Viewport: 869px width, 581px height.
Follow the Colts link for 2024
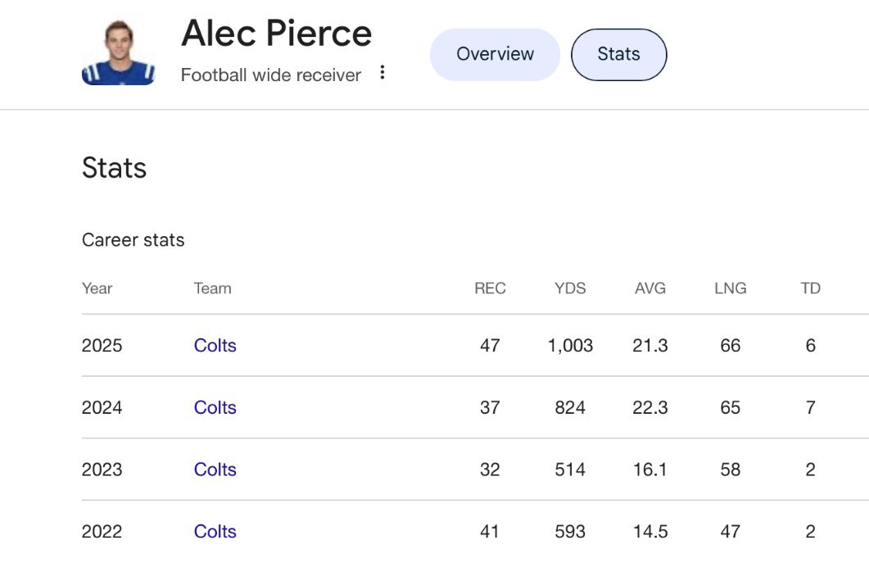pyautogui.click(x=215, y=408)
